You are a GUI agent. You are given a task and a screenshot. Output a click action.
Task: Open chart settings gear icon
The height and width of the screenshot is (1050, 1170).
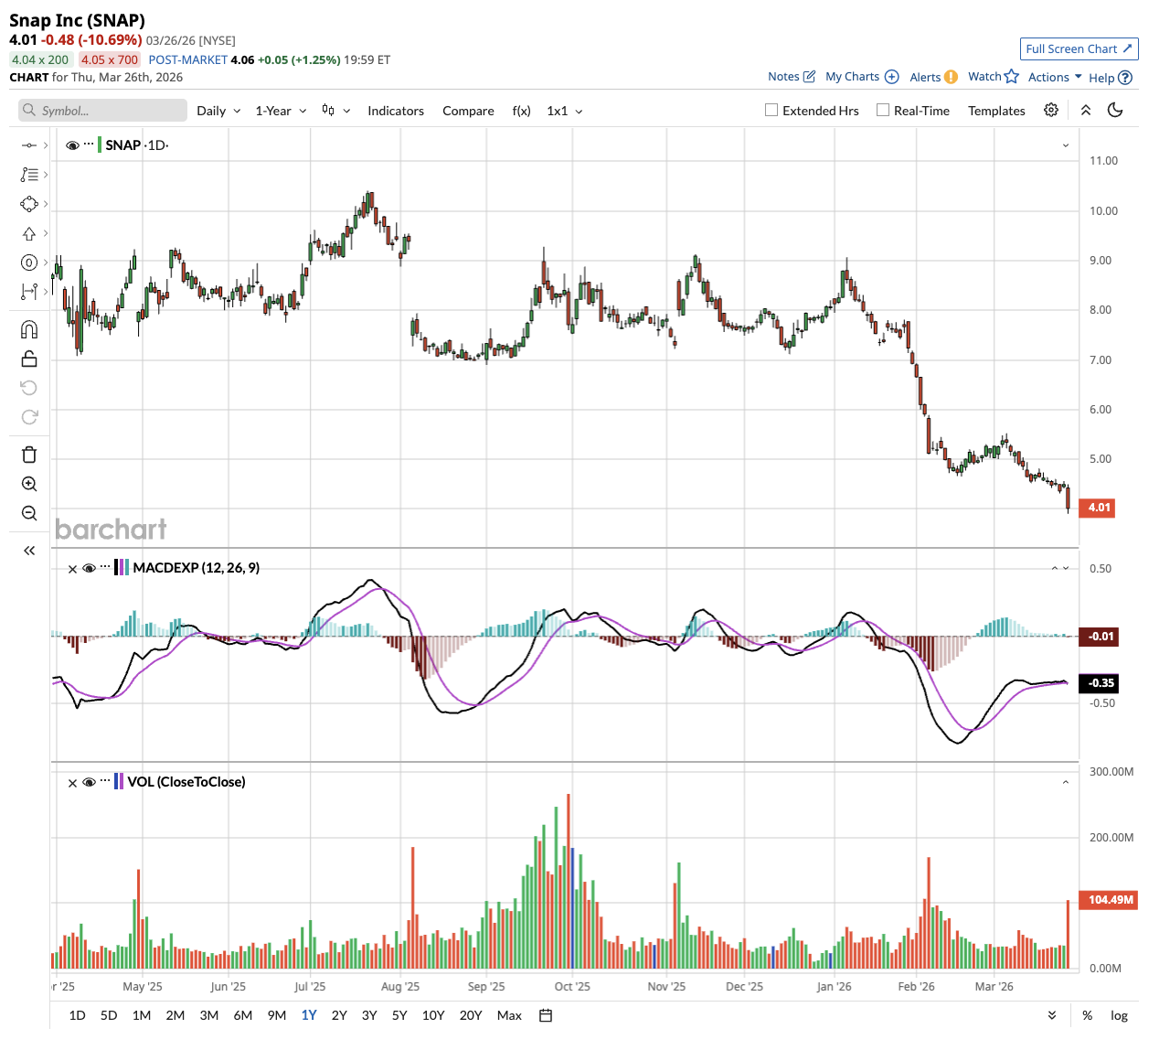click(x=1051, y=110)
